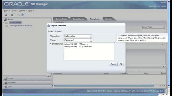Click the Hardware section icon

[x=6, y=83]
